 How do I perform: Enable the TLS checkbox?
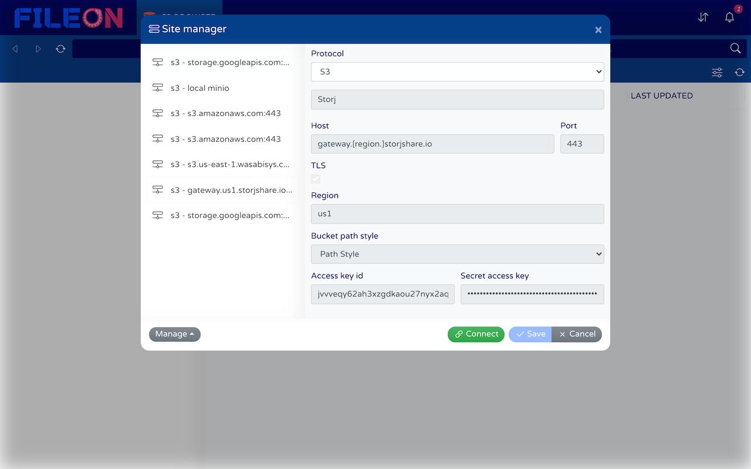point(316,179)
